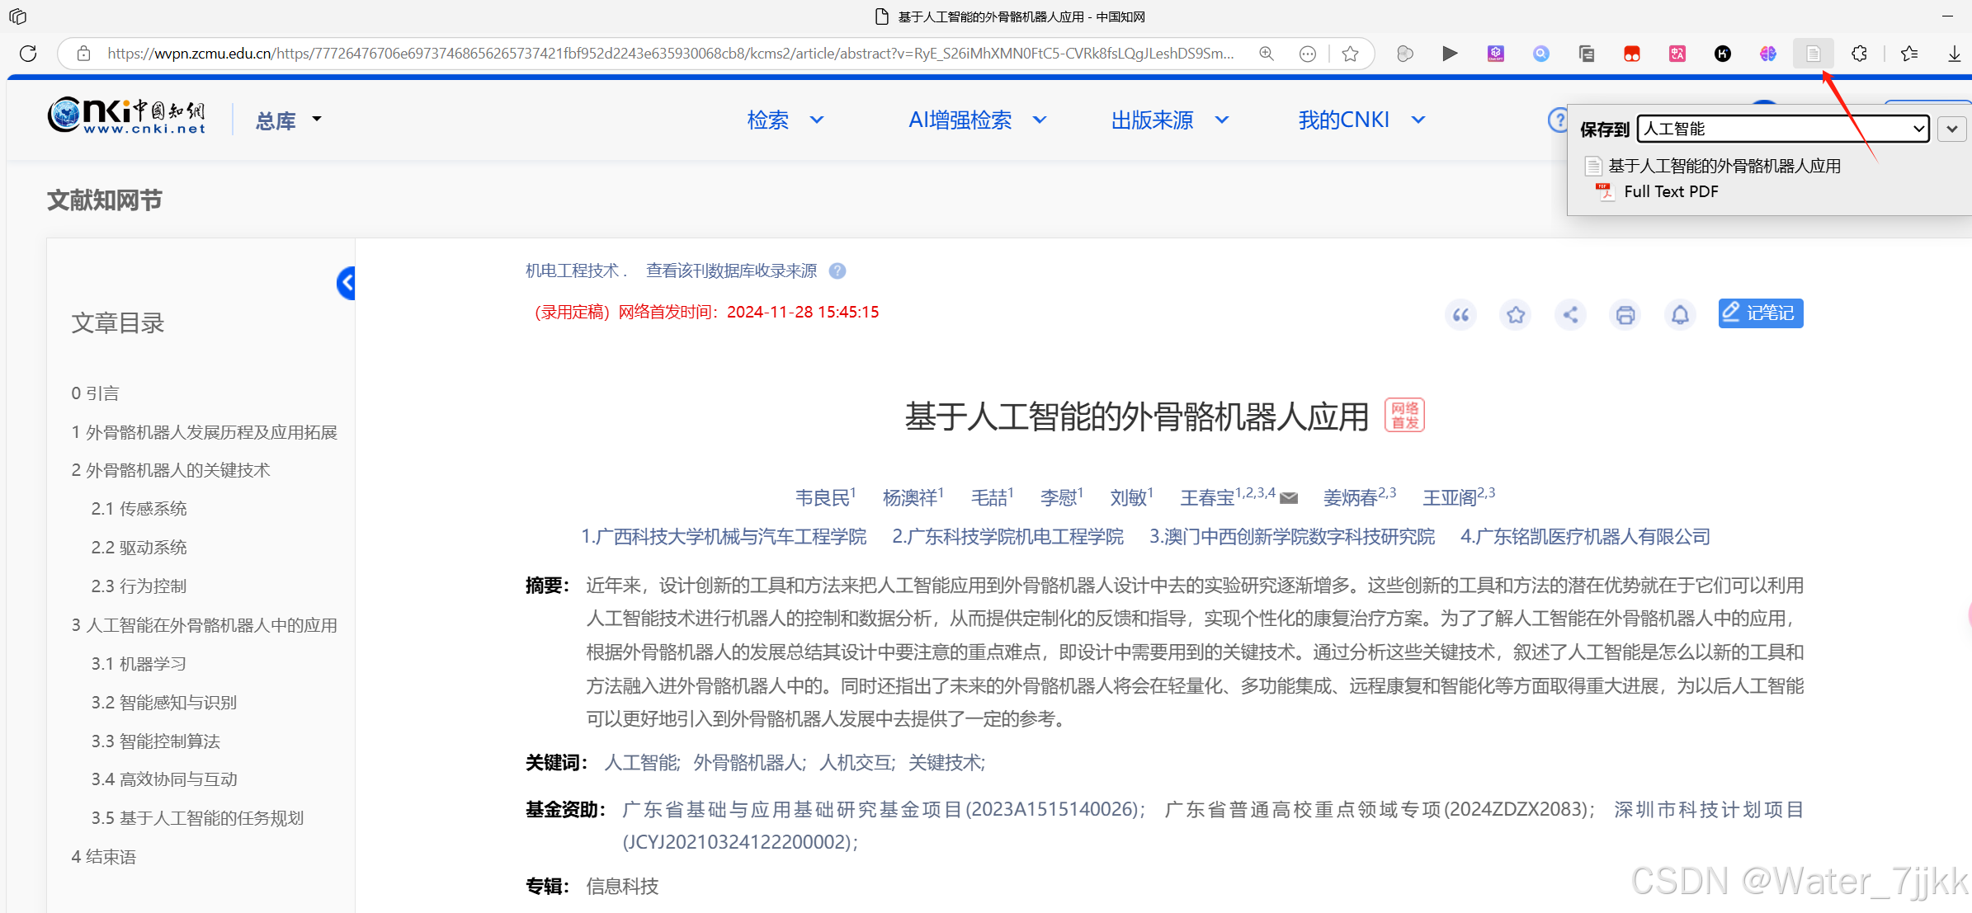Print the article via printer icon
1972x913 pixels.
pos(1625,315)
